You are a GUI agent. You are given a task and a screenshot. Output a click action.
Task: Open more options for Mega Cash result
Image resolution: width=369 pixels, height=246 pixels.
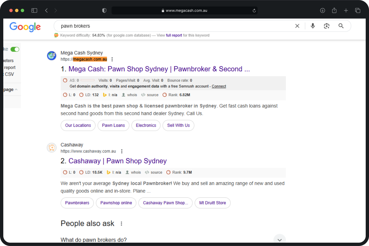(112, 59)
